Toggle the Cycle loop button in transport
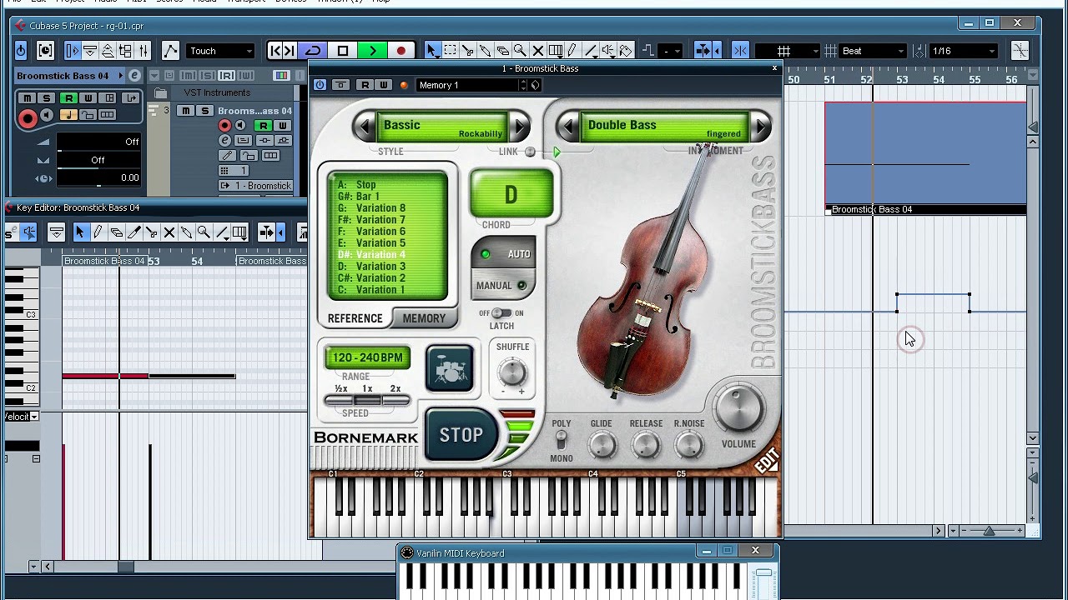 (313, 51)
